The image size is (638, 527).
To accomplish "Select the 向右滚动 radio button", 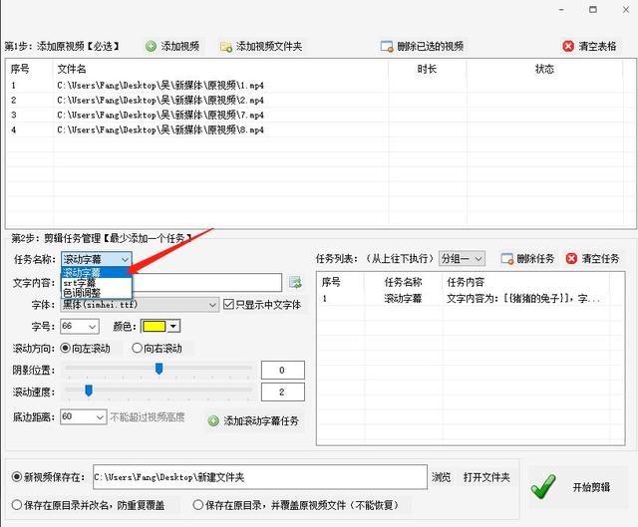I will pos(138,349).
